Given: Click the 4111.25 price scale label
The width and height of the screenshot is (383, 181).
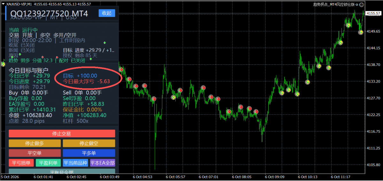Looking at the screenshot, I should [x=373, y=148].
